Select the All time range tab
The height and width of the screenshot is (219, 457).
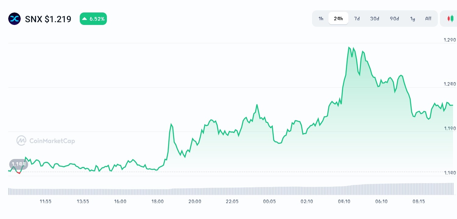click(x=428, y=19)
